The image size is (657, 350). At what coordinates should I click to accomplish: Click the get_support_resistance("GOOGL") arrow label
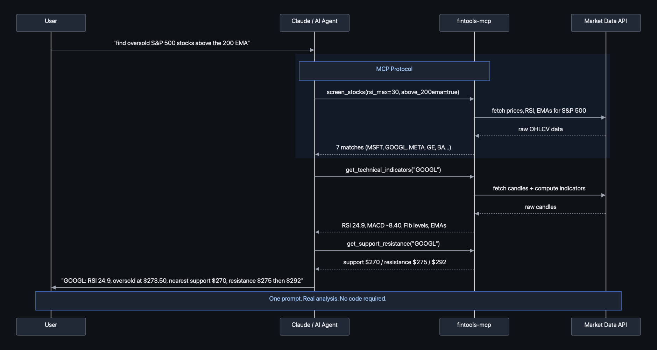click(393, 244)
